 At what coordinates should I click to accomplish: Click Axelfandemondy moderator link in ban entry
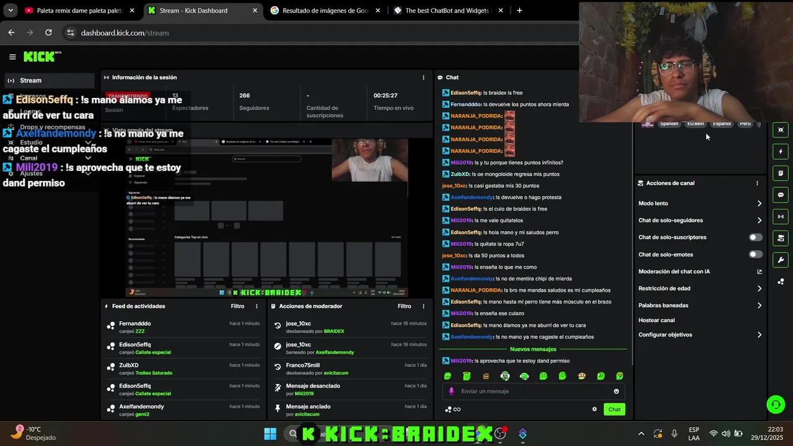pos(335,352)
